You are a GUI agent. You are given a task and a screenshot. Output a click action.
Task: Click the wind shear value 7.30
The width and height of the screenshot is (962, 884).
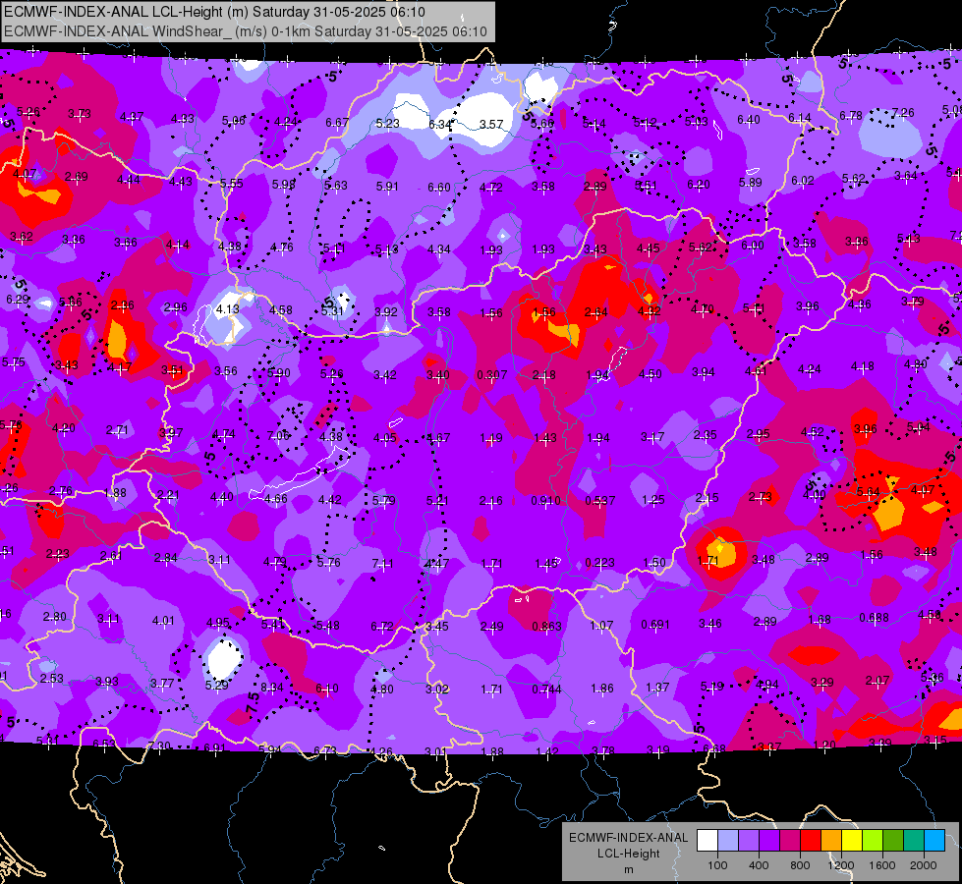pyautogui.click(x=159, y=746)
